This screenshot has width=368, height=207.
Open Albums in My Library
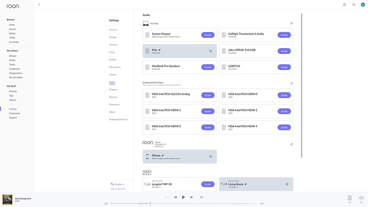[13, 56]
